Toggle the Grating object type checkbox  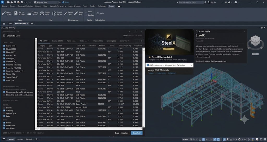coord(4,58)
